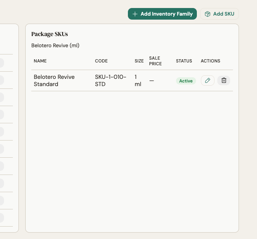Click the ACTIONS column header

[210, 61]
